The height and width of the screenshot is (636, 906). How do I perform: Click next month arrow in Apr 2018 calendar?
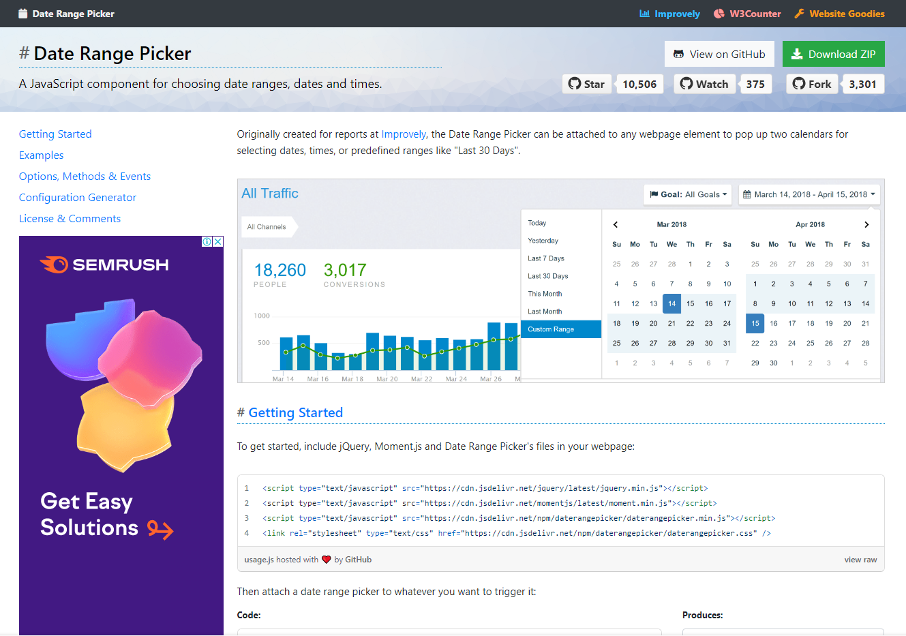pyautogui.click(x=866, y=224)
